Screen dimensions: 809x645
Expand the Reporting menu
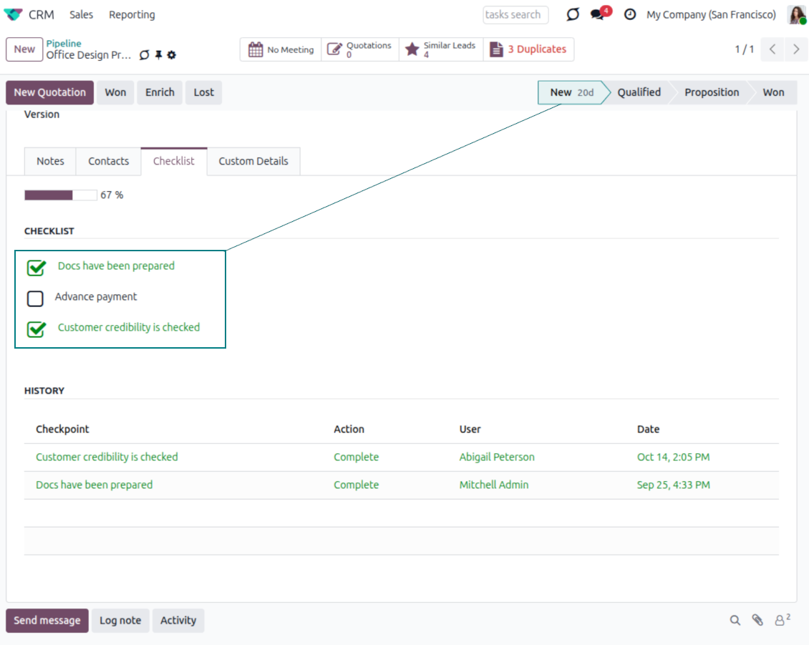tap(132, 14)
